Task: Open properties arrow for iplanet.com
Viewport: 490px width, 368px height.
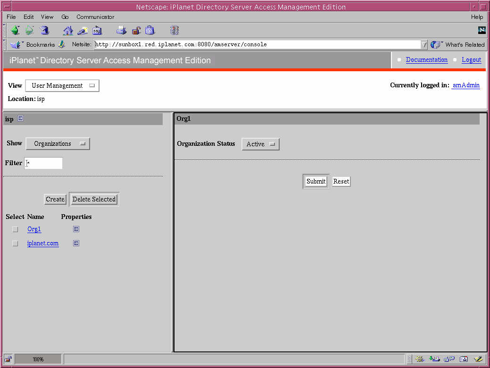Action: tap(76, 243)
